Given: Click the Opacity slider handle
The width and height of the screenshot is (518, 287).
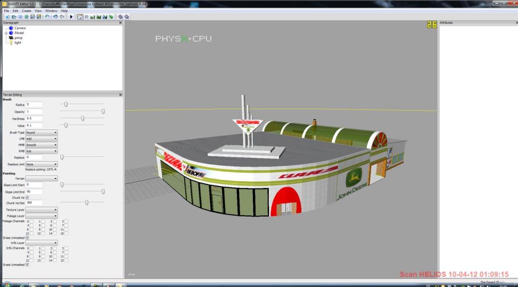Looking at the screenshot, I should (x=103, y=112).
